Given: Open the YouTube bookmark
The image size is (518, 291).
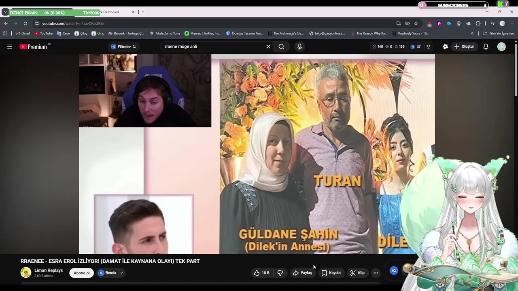Looking at the screenshot, I should (x=43, y=34).
